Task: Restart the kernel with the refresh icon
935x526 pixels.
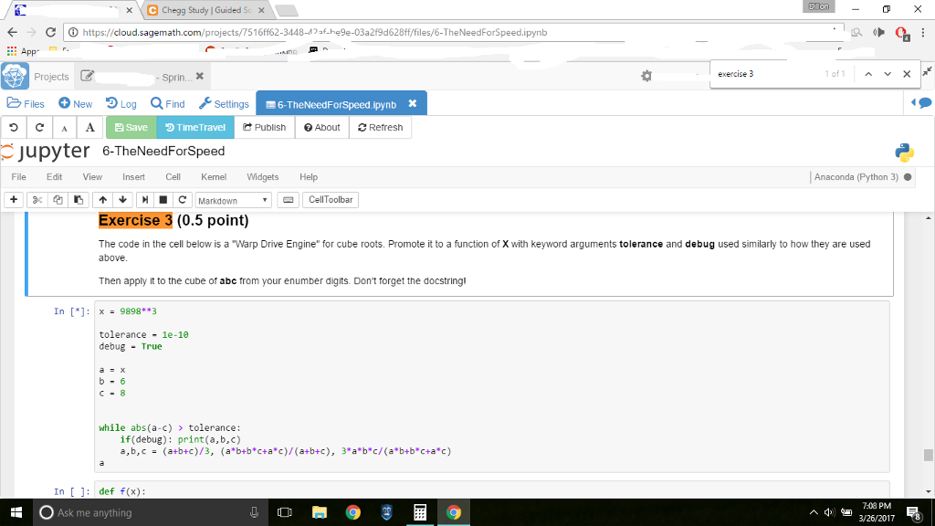Action: point(181,199)
